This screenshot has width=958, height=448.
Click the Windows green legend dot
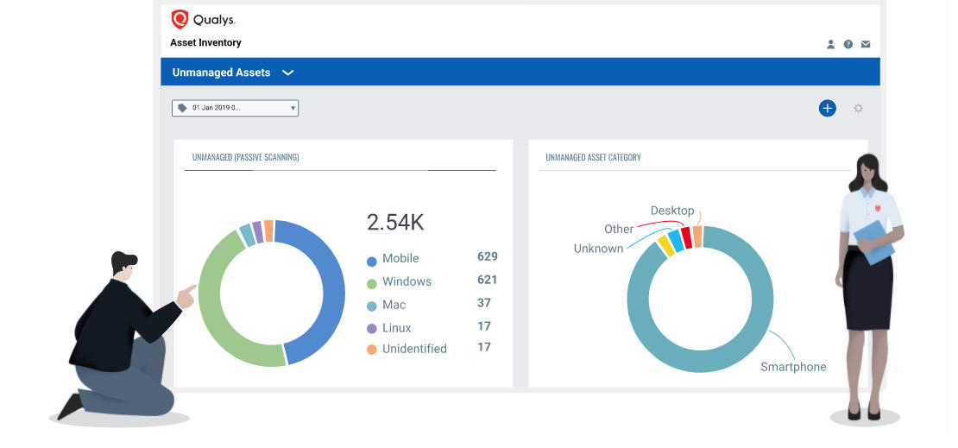click(x=371, y=284)
